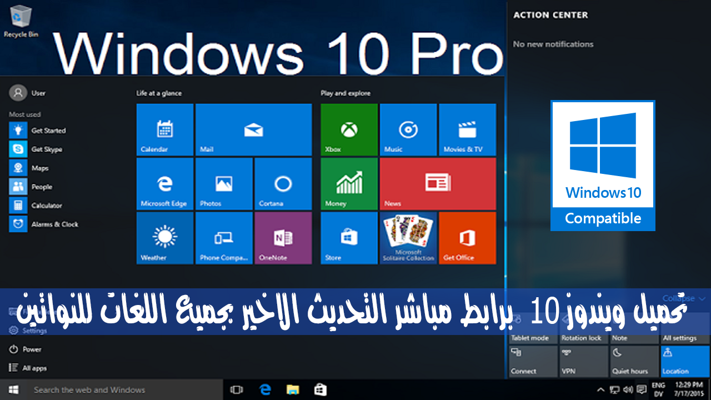Open the Store taskbar icon
The height and width of the screenshot is (400, 711).
click(321, 389)
